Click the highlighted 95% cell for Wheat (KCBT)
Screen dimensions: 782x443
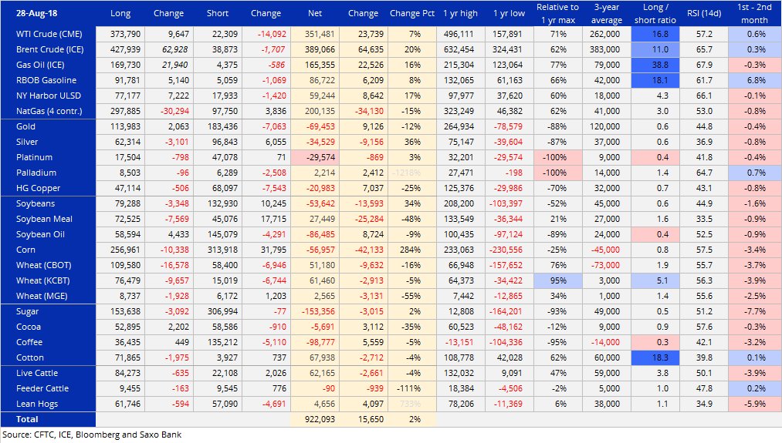coord(557,281)
